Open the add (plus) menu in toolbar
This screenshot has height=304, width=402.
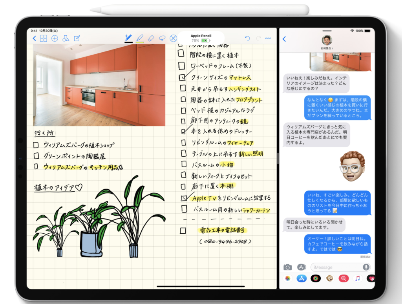pyautogui.click(x=55, y=38)
